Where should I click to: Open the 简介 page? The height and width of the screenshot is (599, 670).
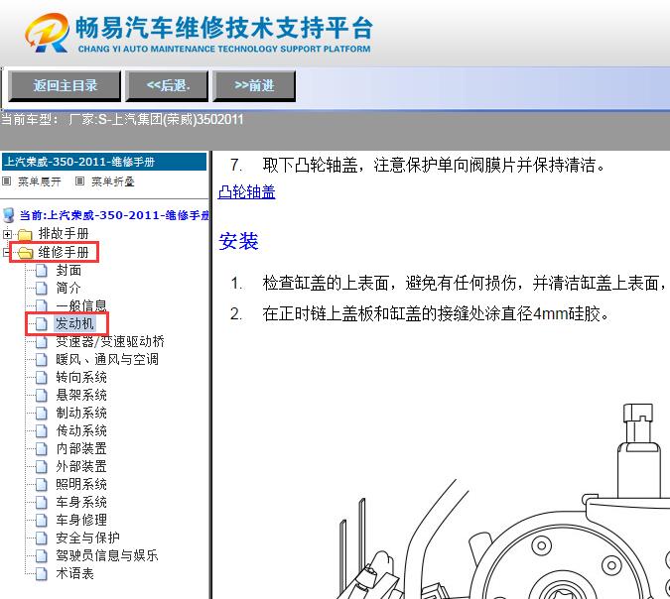tap(68, 288)
